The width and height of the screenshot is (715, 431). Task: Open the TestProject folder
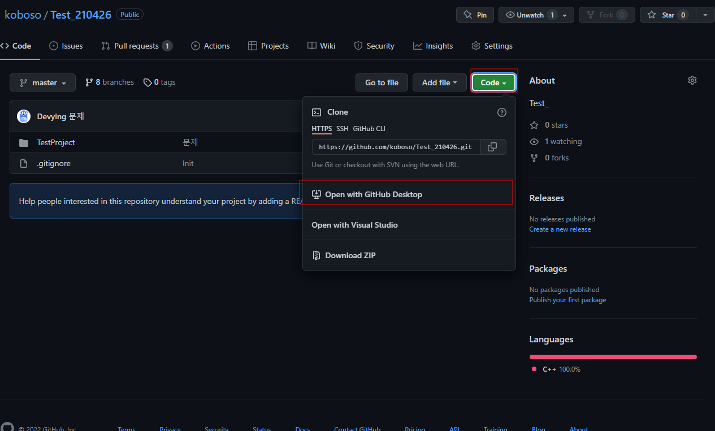point(56,143)
